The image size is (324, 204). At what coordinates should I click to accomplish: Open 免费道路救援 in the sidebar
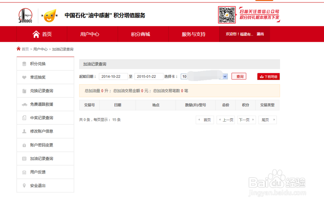tap(45, 104)
